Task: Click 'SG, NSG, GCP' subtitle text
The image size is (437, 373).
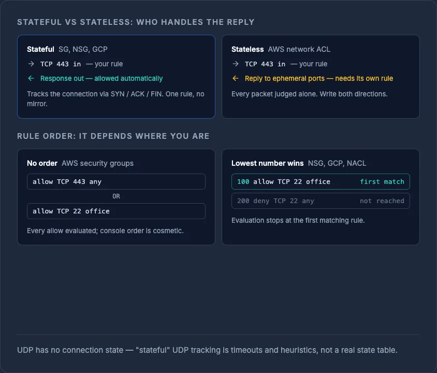Action: 83,49
